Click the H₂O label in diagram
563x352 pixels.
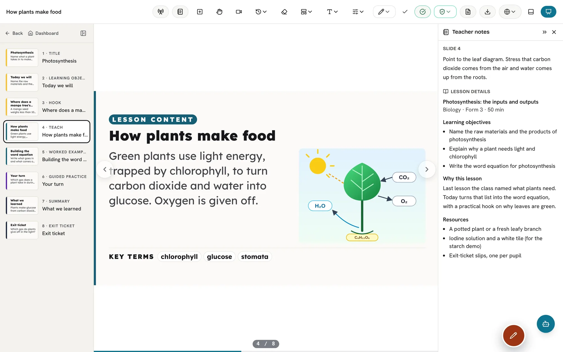click(320, 206)
